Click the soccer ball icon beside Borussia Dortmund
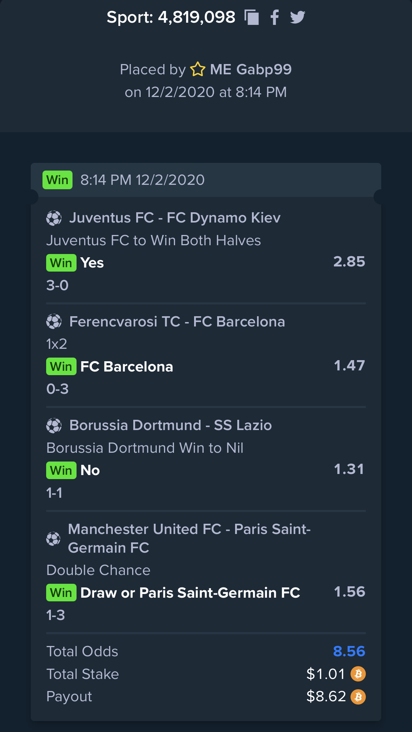Screen dimensions: 412x732 click(54, 426)
